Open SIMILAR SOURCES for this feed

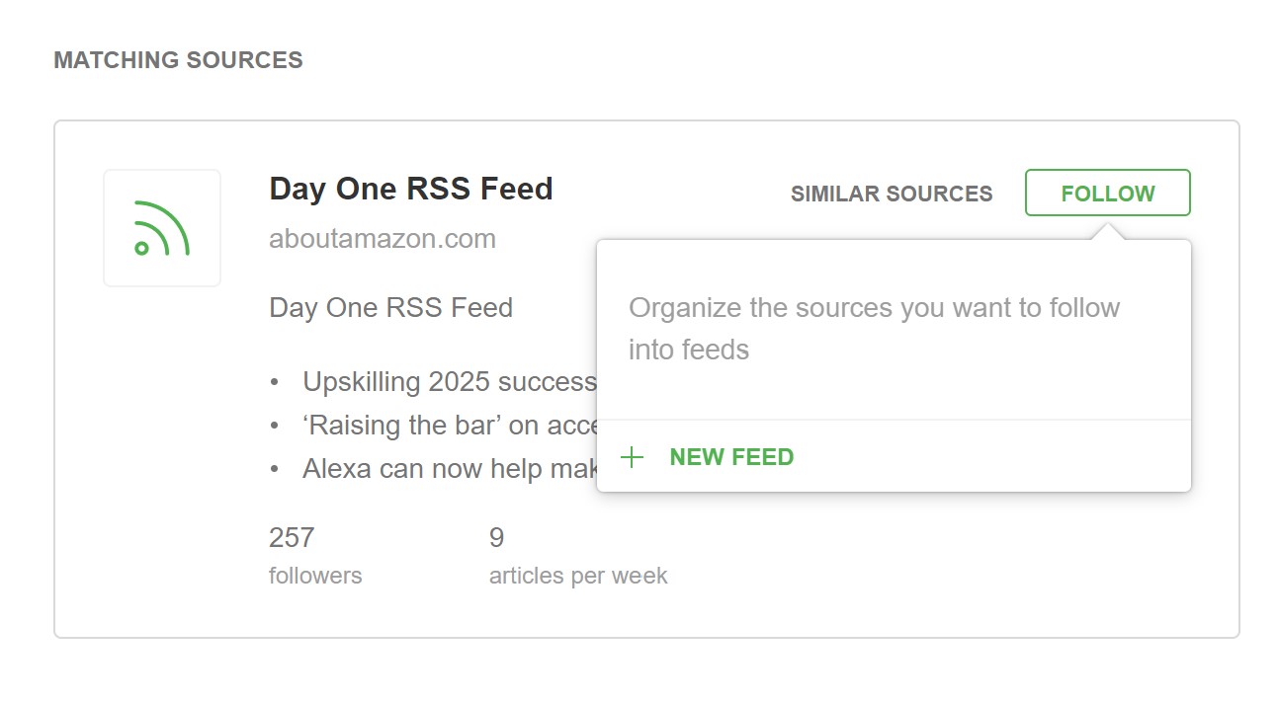pos(891,194)
